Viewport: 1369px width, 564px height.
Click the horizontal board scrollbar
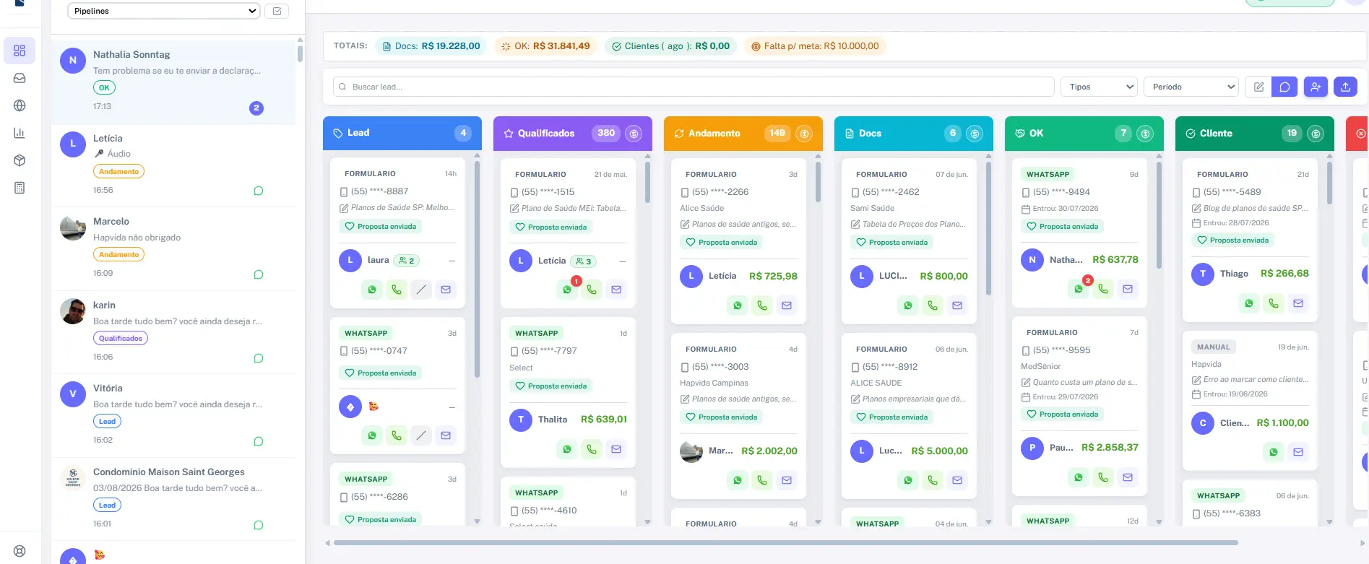[x=785, y=543]
